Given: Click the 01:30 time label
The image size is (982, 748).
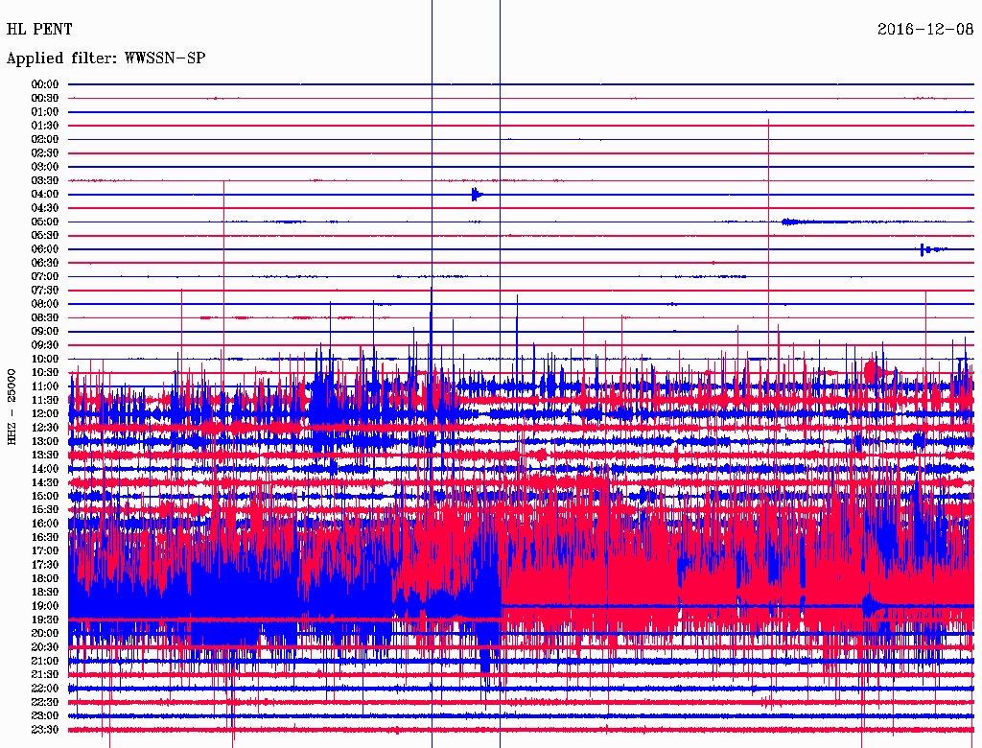Looking at the screenshot, I should pyautogui.click(x=45, y=126).
